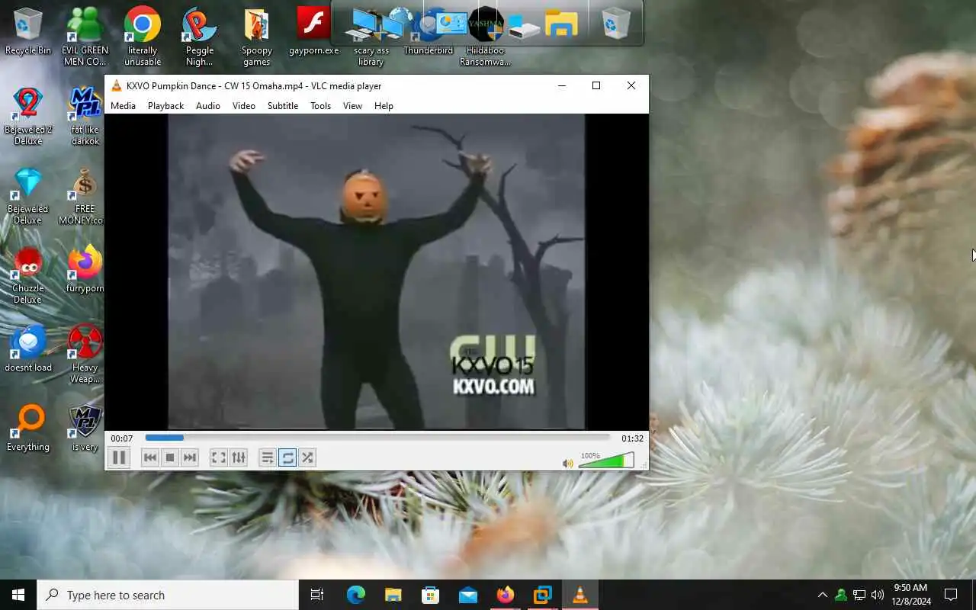Viewport: 976px width, 610px height.
Task: Select the Flash .exe desktop icon
Action: pyautogui.click(x=313, y=31)
